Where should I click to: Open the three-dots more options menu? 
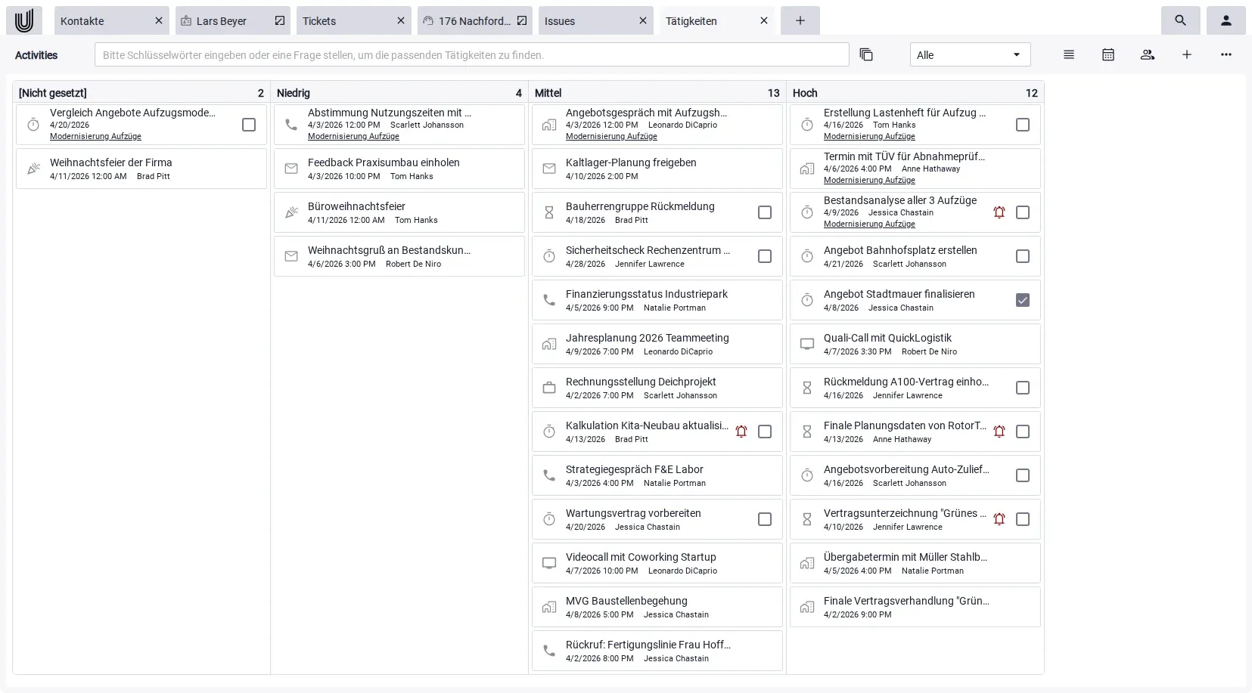tap(1226, 54)
